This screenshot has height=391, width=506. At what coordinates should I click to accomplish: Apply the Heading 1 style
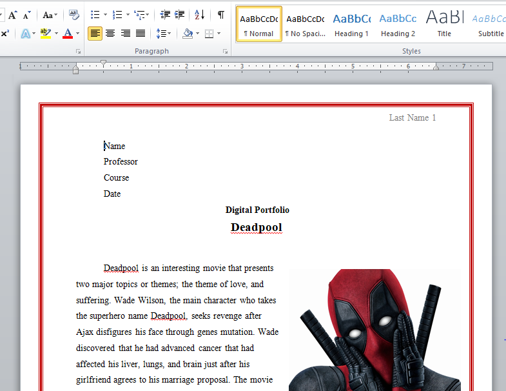(351, 24)
